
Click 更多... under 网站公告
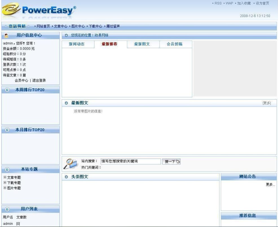coord(270,185)
